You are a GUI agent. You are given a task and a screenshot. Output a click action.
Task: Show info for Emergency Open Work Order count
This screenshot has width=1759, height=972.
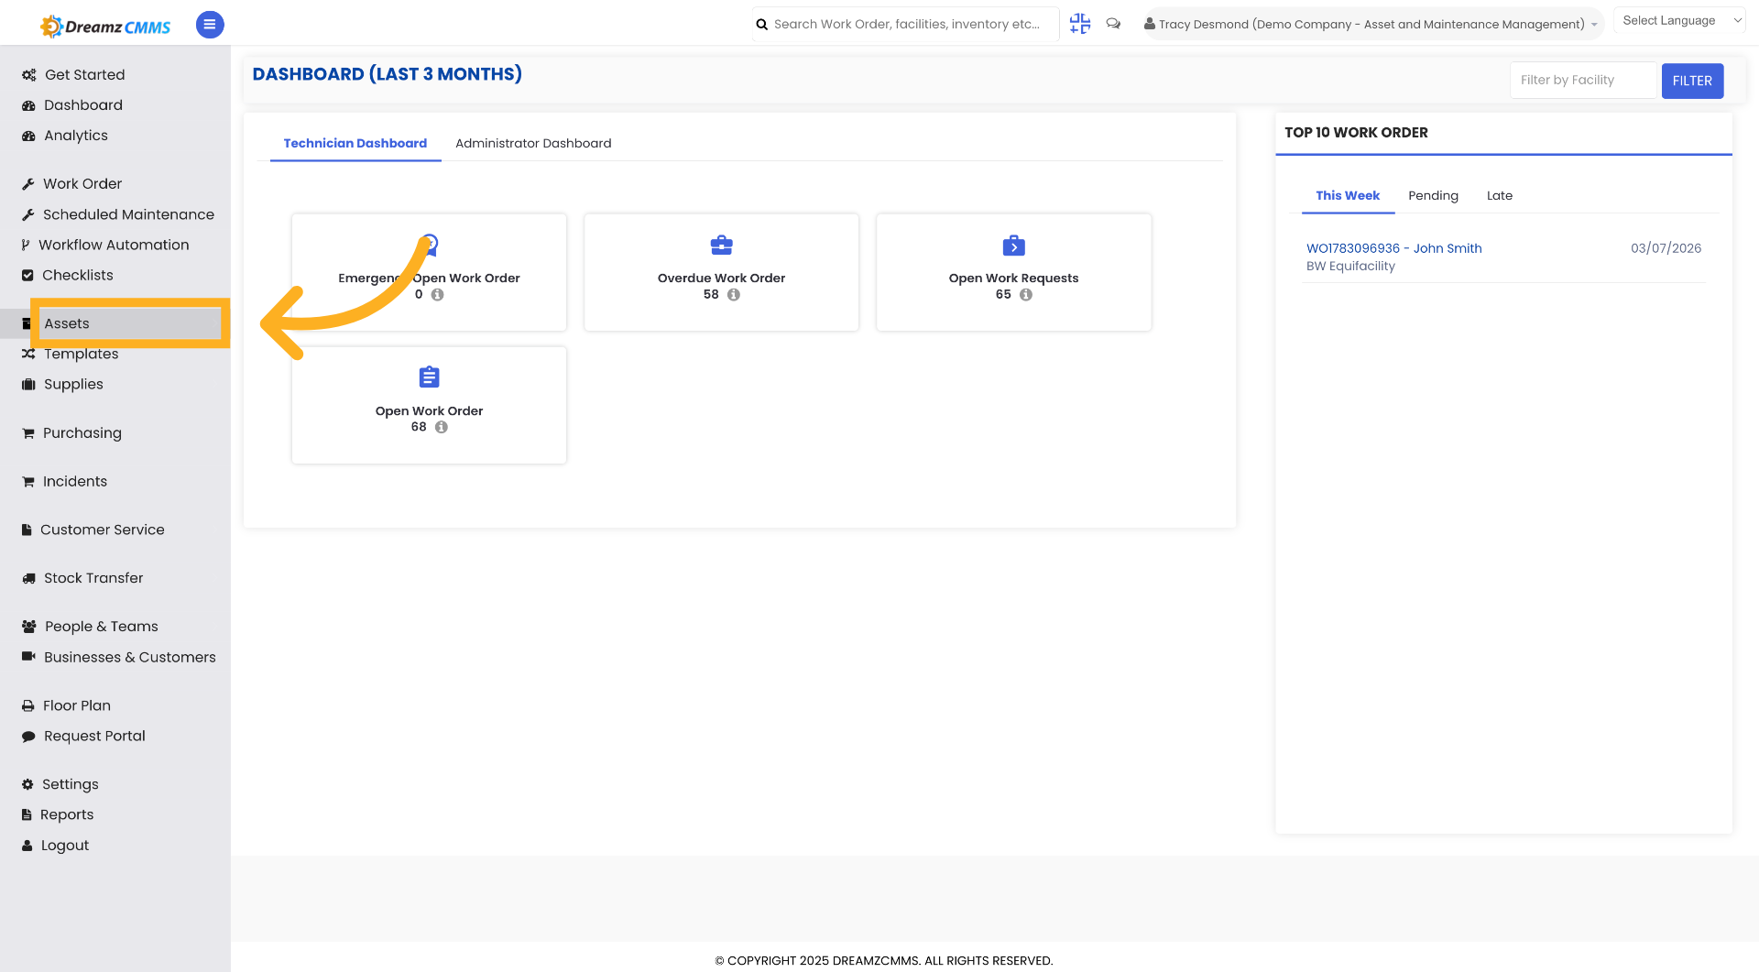[438, 295]
